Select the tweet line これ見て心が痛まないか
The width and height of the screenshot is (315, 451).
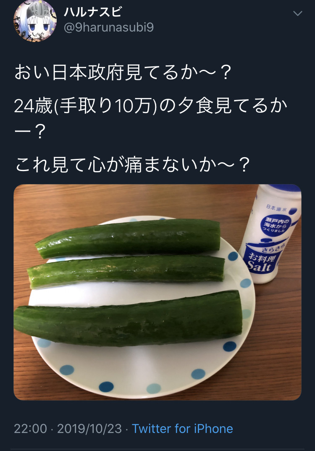point(132,164)
